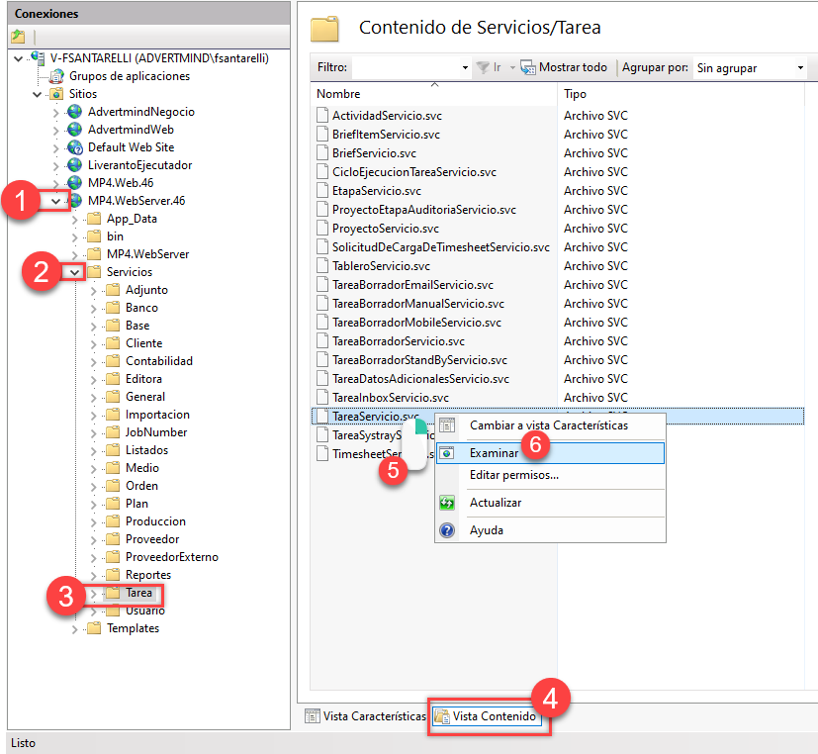
Task: Choose Examinar from the context menu
Action: [550, 453]
